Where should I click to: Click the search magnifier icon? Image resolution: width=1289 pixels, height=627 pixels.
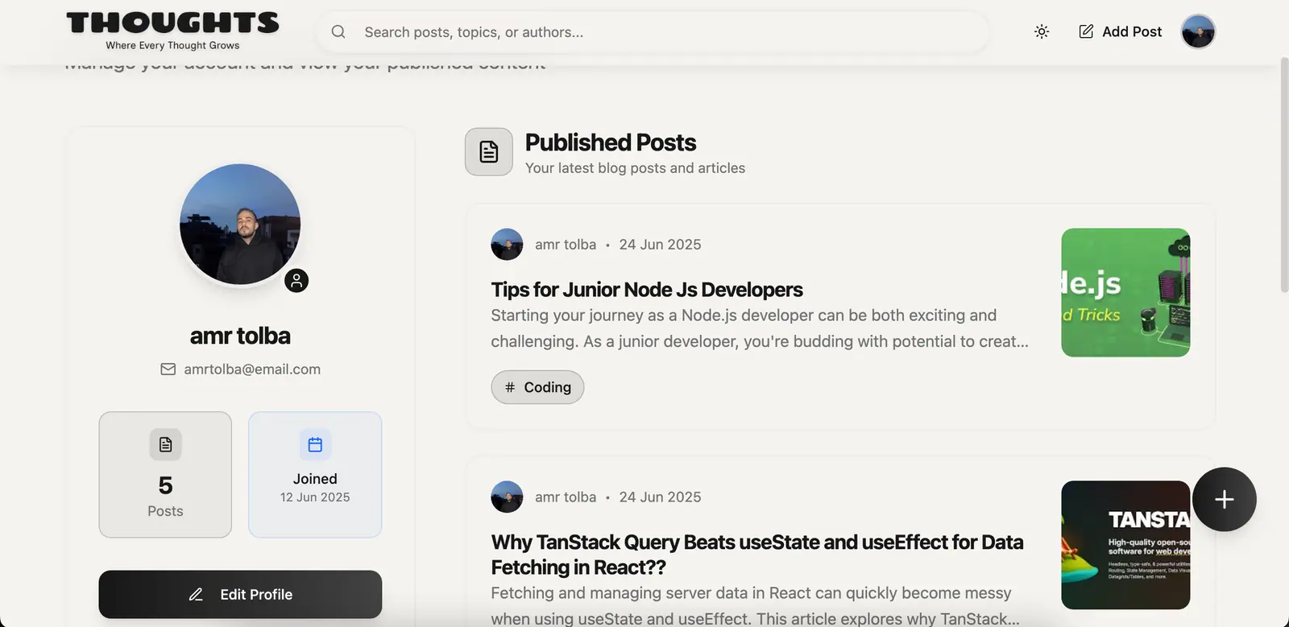tap(338, 32)
